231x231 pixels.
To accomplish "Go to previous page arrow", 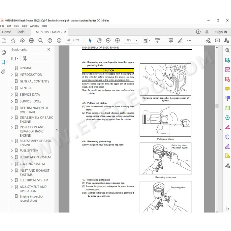I will (x=50, y=40).
